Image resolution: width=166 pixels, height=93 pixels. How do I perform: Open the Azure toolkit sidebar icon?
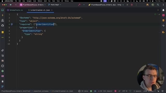pos(3,20)
